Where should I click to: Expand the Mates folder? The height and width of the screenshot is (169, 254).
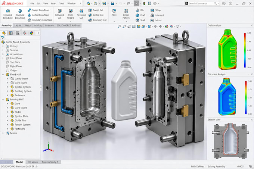(3, 133)
